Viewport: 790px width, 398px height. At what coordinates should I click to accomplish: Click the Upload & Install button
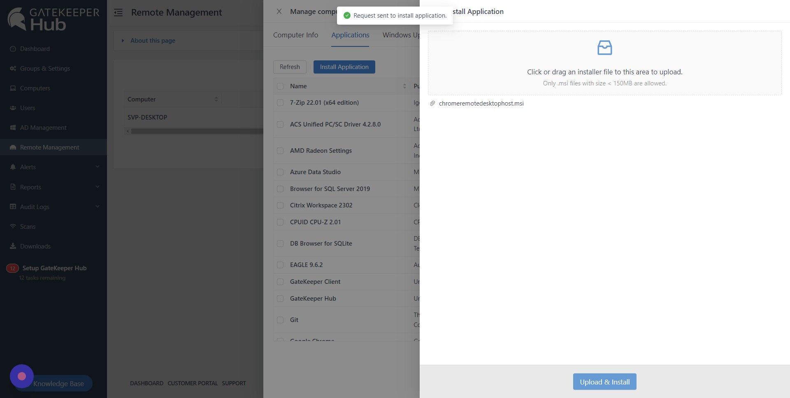pos(604,382)
